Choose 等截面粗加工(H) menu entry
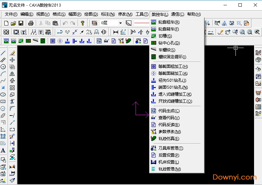Viewport: 262px width, 185px height. (177, 67)
